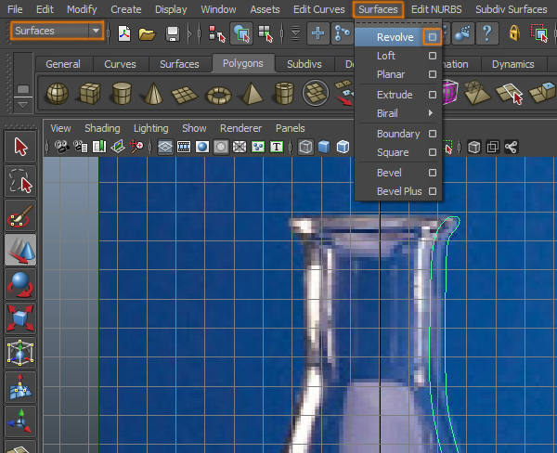Open the Loft option box
The height and width of the screenshot is (453, 557).
pos(432,56)
